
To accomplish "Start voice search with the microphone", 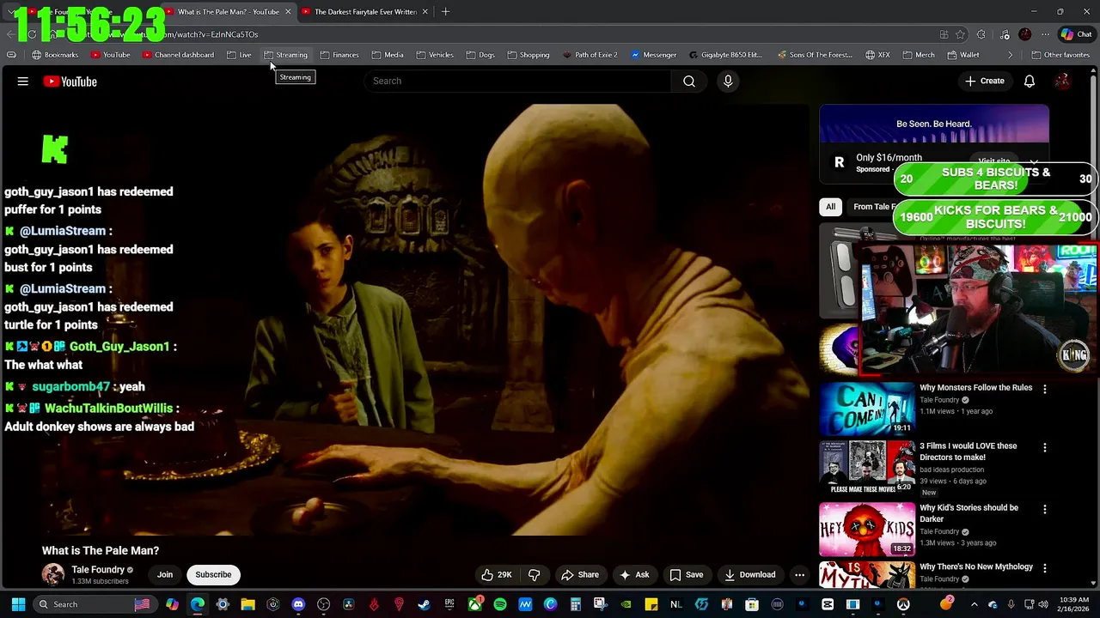I will [728, 81].
